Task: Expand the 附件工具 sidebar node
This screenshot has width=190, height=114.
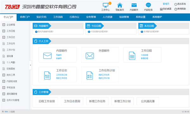Action: coord(4,75)
